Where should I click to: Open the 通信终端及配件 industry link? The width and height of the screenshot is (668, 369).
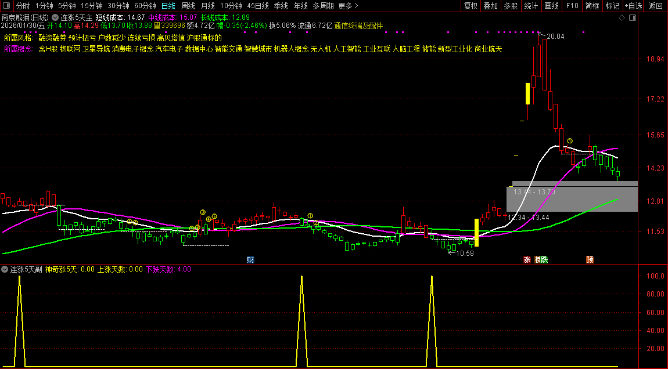[358, 26]
